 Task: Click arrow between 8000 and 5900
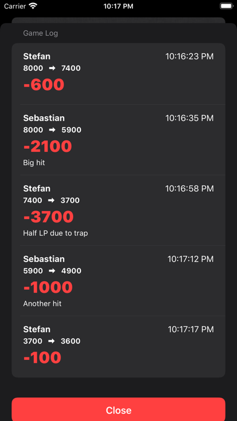[x=52, y=130]
